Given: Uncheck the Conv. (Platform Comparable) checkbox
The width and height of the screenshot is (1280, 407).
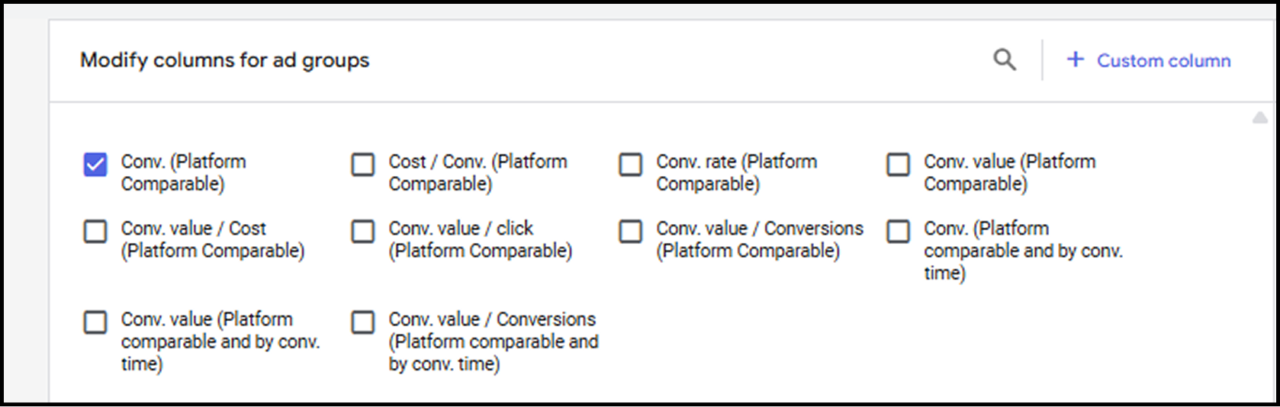Looking at the screenshot, I should pos(95,165).
